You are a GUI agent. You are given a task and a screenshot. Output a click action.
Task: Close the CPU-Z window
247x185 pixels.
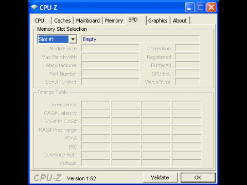point(211,7)
